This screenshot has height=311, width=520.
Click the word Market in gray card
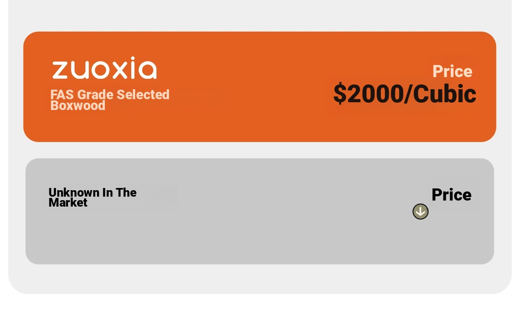click(68, 203)
